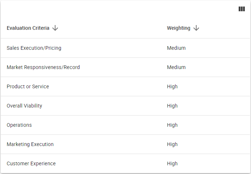The width and height of the screenshot is (251, 174).
Task: Sort by Evaluation Criteria arrow
Action: point(55,28)
